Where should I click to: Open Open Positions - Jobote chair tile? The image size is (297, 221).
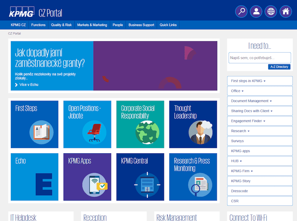coord(87,124)
